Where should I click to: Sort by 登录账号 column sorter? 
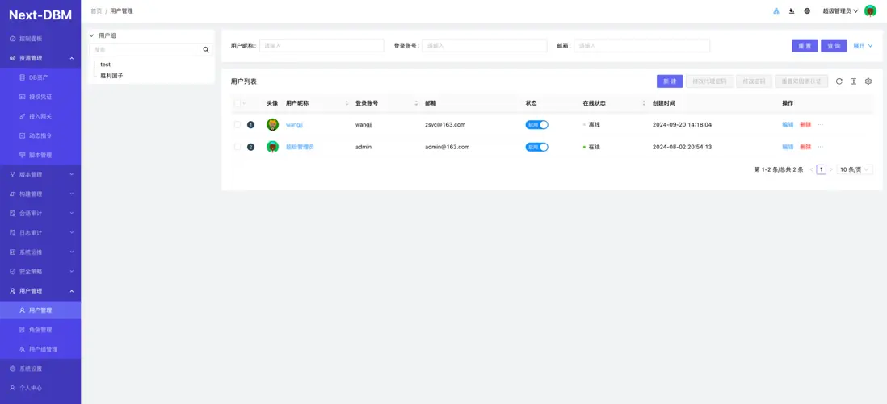point(416,103)
